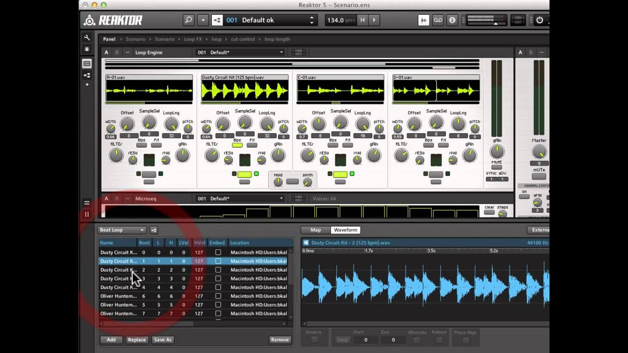
Task: Switch to the Waveform tab
Action: tap(345, 230)
